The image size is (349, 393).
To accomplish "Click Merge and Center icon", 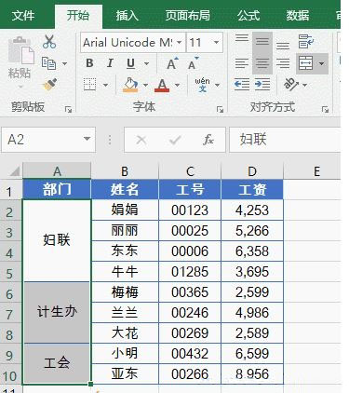I will click(305, 63).
